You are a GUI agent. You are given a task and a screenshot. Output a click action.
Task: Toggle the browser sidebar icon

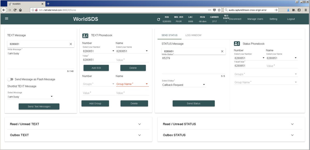click(x=299, y=10)
